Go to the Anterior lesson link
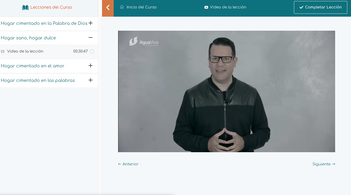 (x=128, y=164)
